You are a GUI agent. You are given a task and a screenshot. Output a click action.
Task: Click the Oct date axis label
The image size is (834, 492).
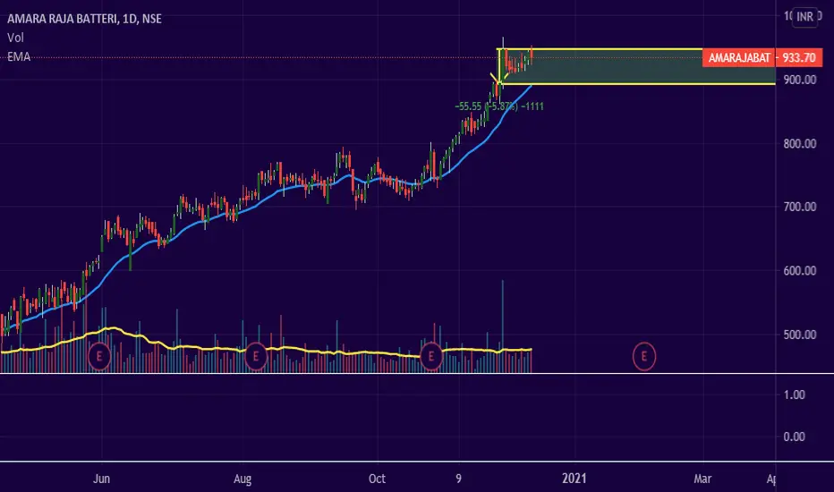377,479
